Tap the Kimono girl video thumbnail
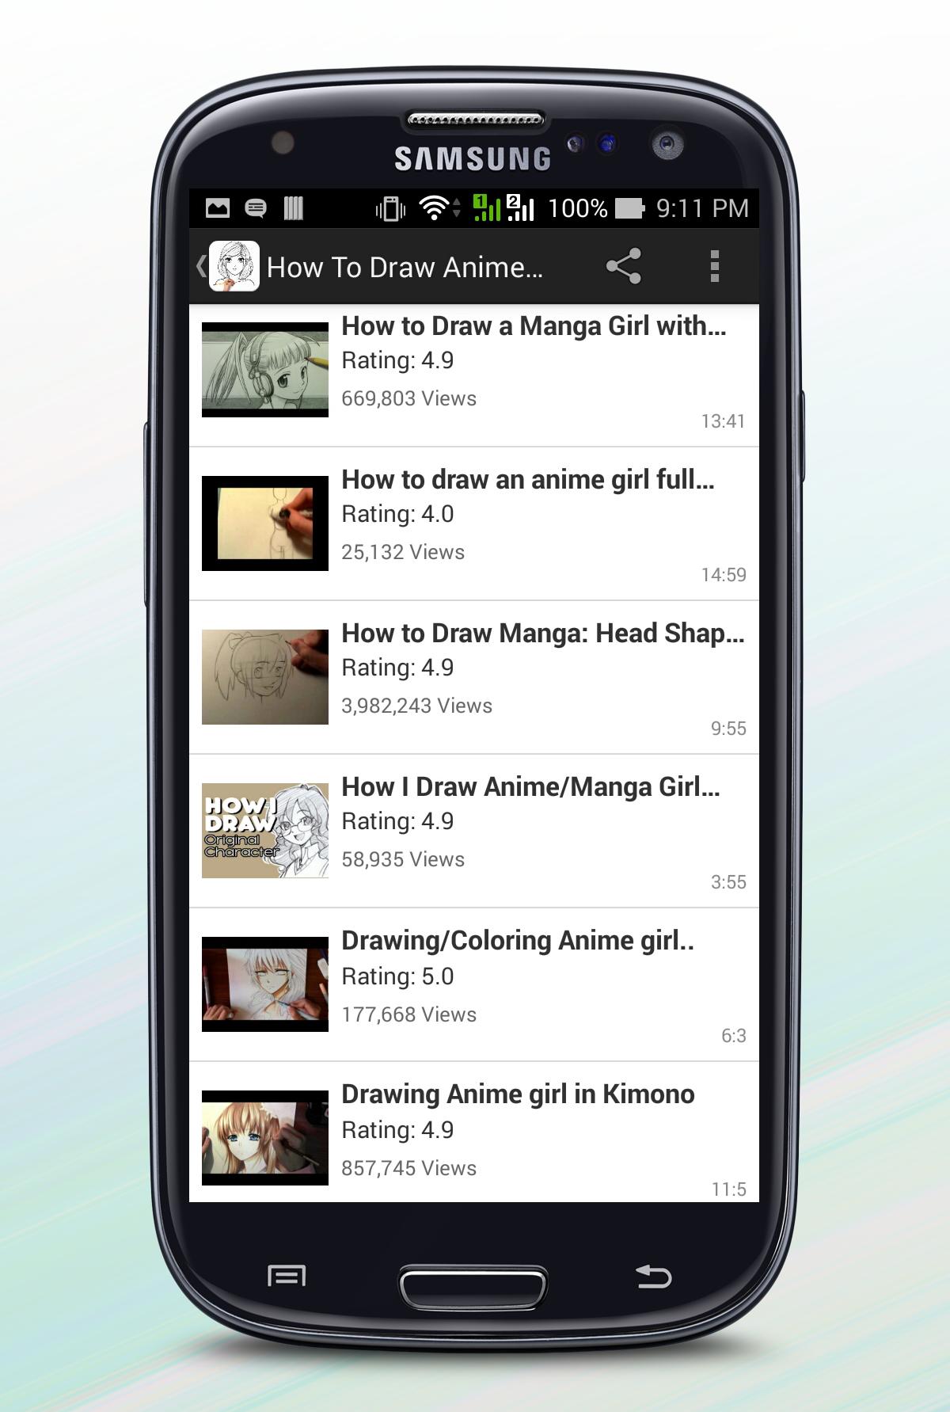 [265, 1138]
